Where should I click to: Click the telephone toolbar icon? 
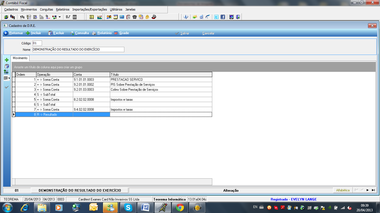click(x=135, y=17)
